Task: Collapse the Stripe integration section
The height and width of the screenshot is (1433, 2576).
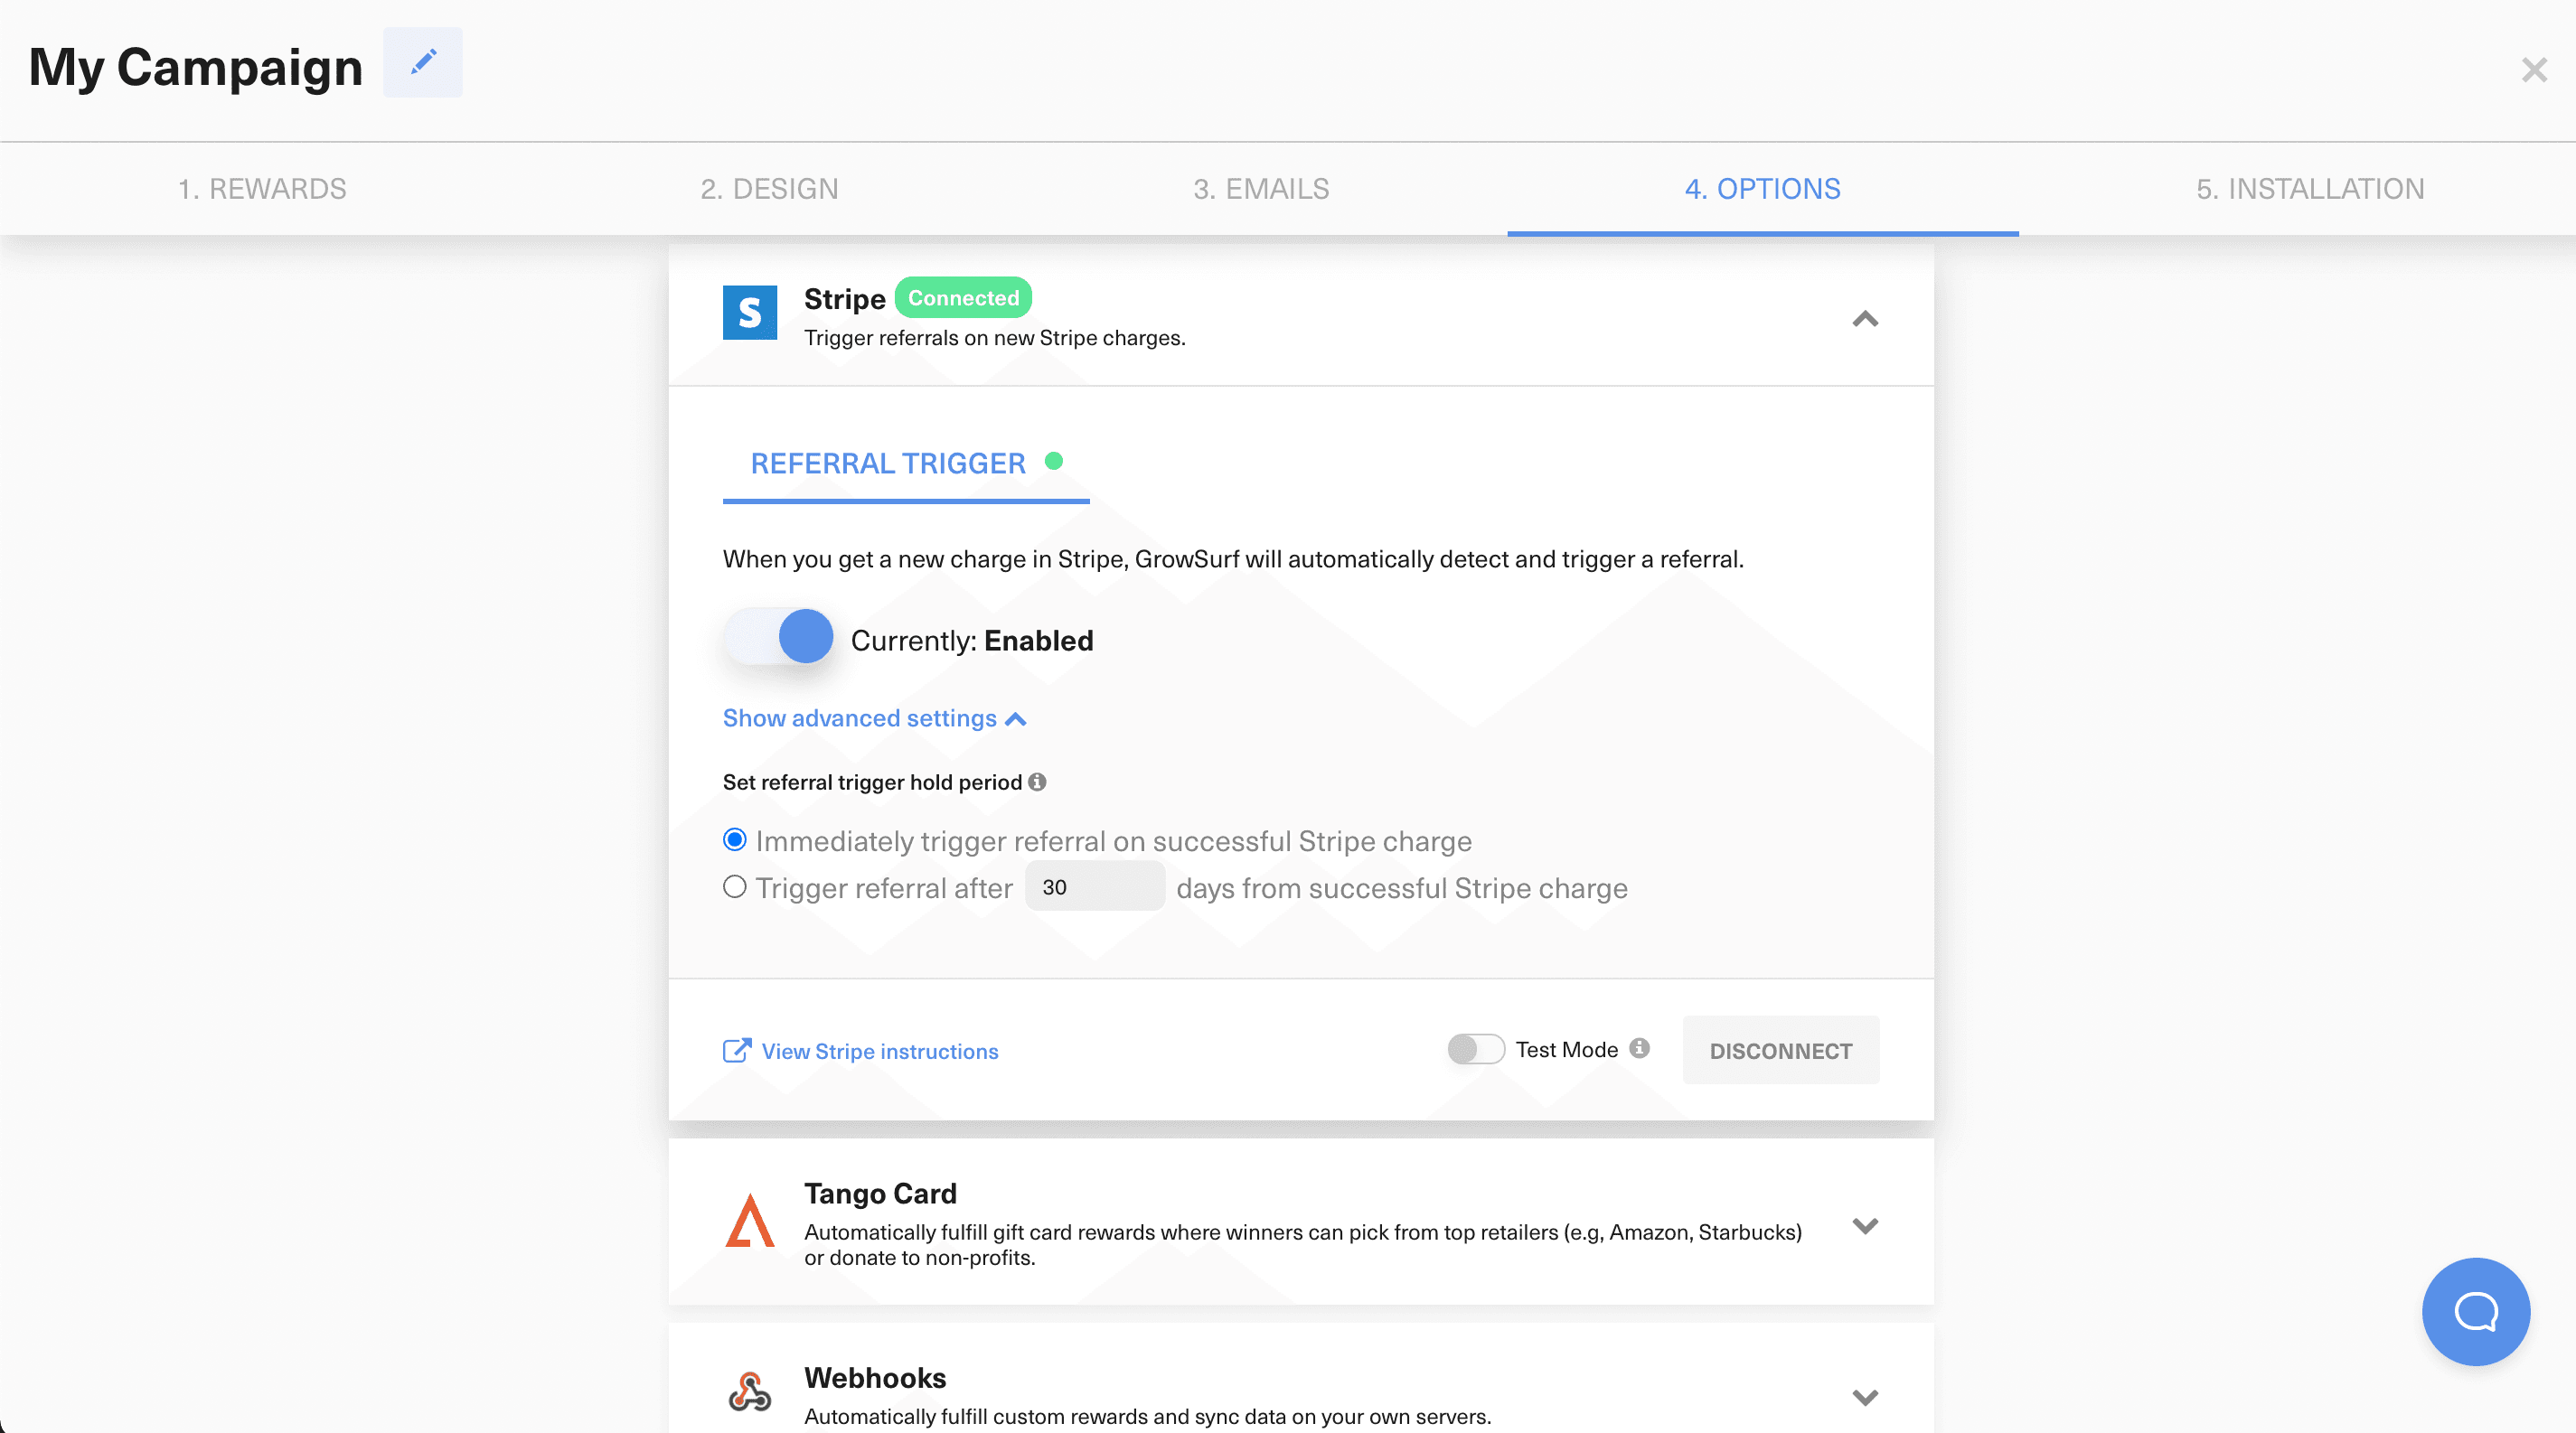Action: (x=1865, y=320)
